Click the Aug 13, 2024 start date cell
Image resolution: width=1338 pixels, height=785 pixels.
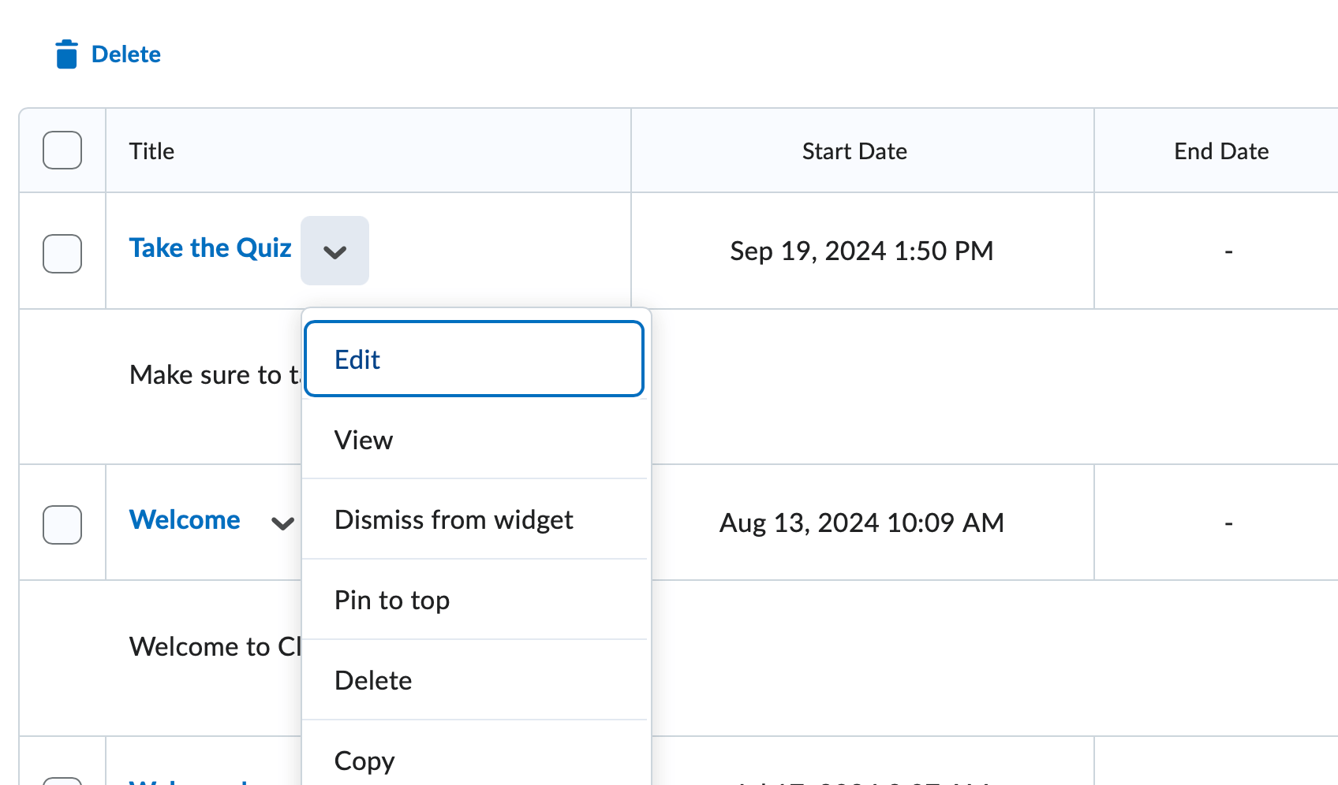[x=861, y=523]
